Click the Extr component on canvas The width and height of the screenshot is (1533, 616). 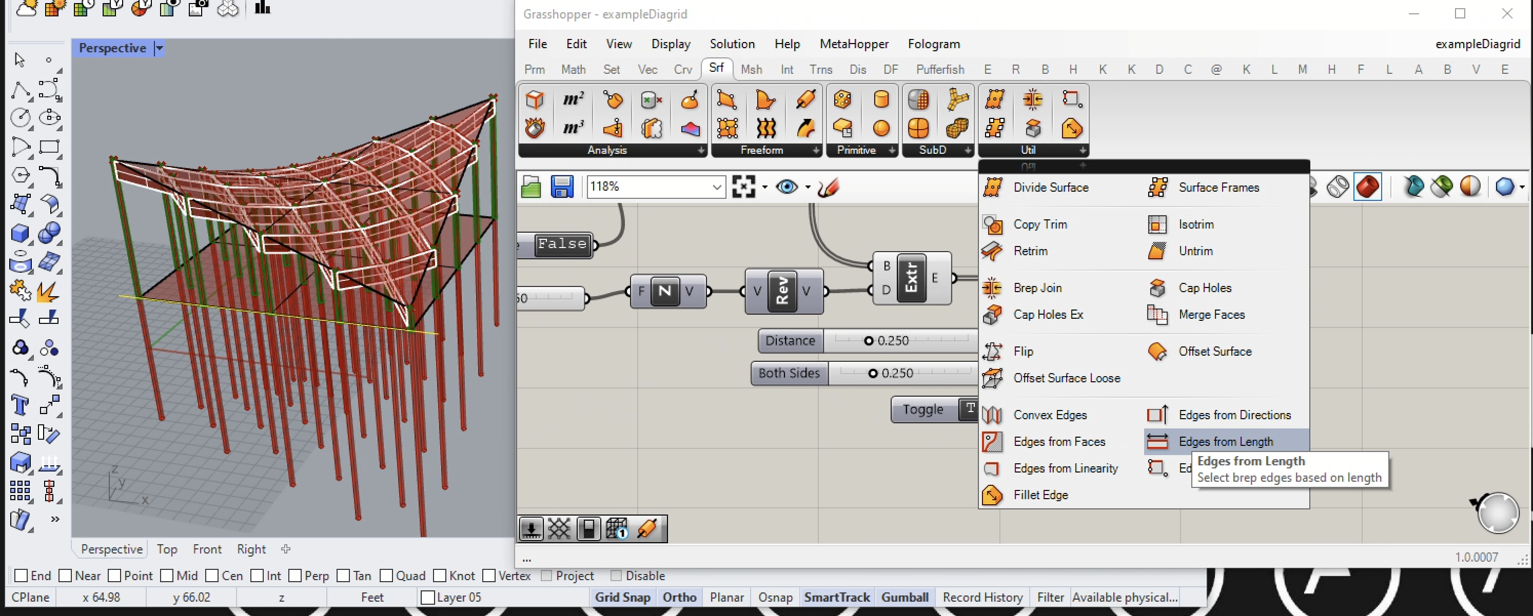tap(911, 278)
